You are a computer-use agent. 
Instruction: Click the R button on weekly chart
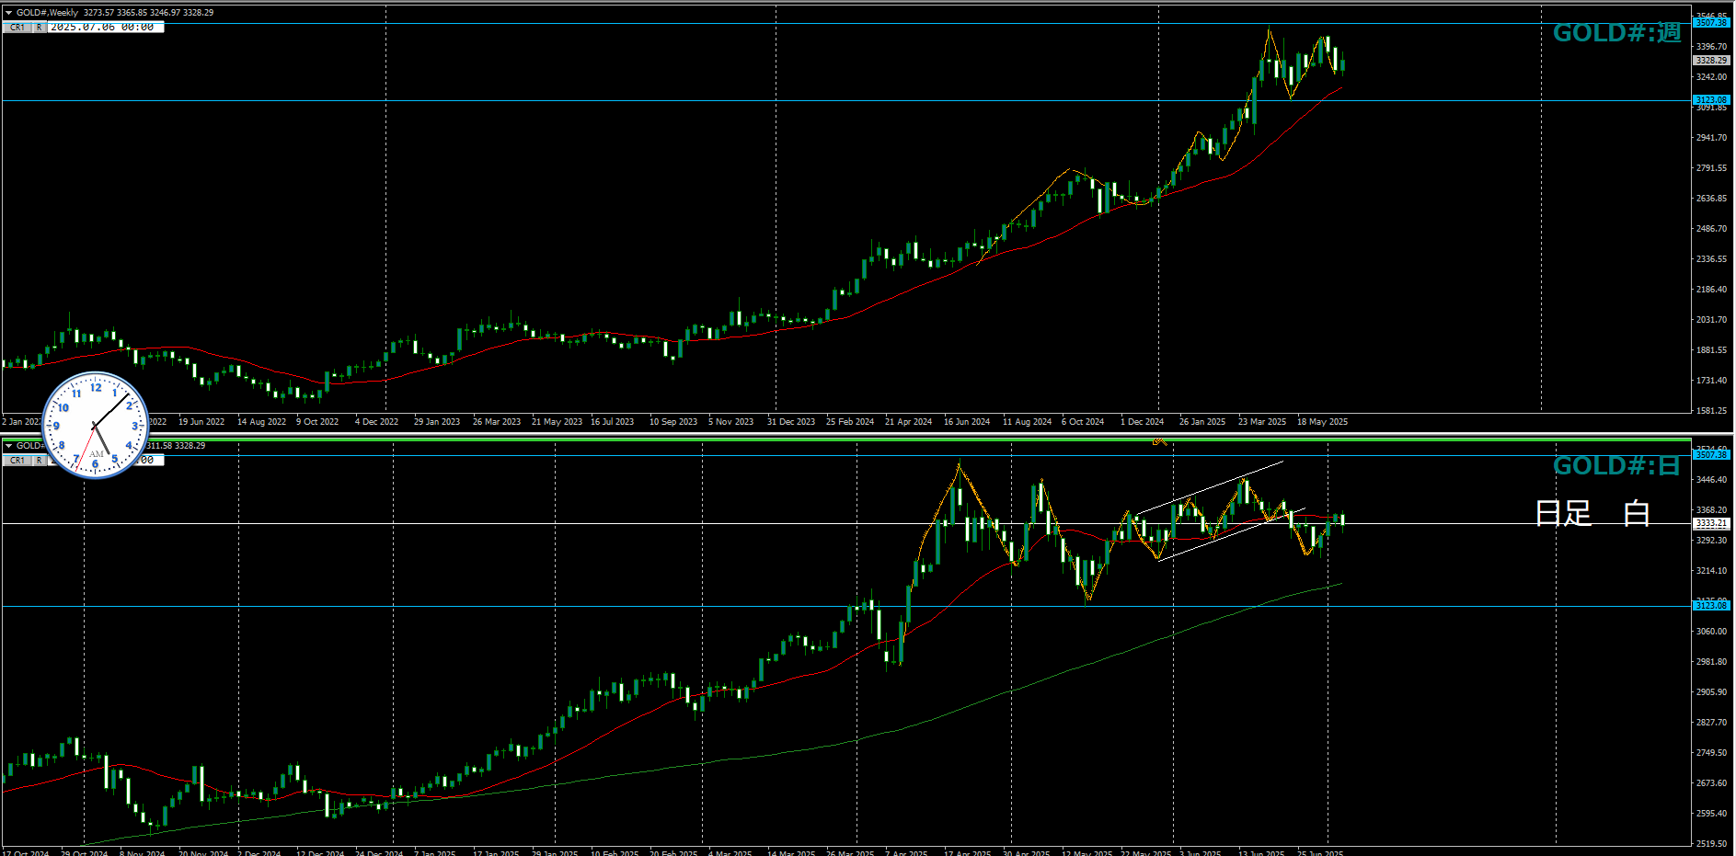[39, 28]
